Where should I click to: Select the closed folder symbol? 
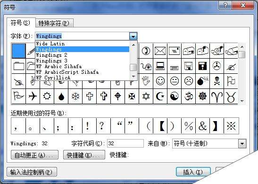pos(18,66)
